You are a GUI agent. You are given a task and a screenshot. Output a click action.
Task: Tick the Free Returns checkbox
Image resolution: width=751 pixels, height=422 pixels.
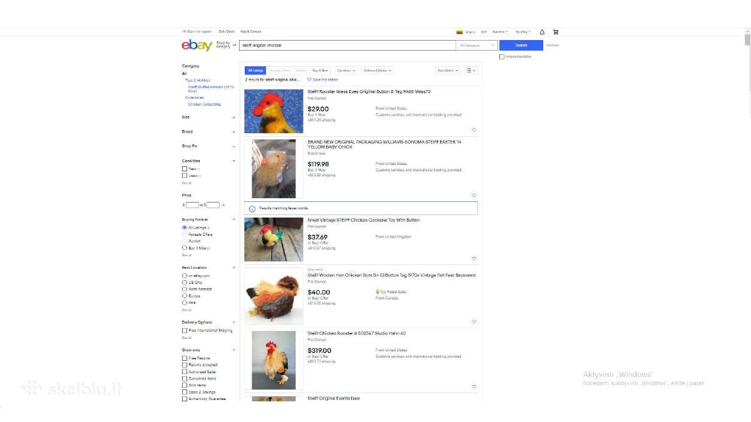click(x=185, y=358)
